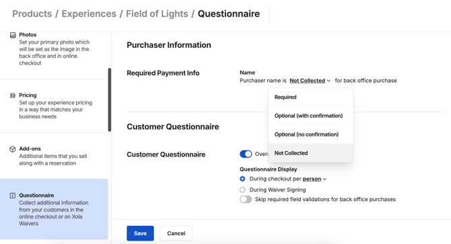This screenshot has width=451, height=244.
Task: Open the Add-ons section
Action: coord(54,156)
